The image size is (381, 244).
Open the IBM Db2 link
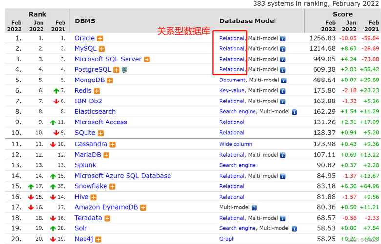[88, 101]
